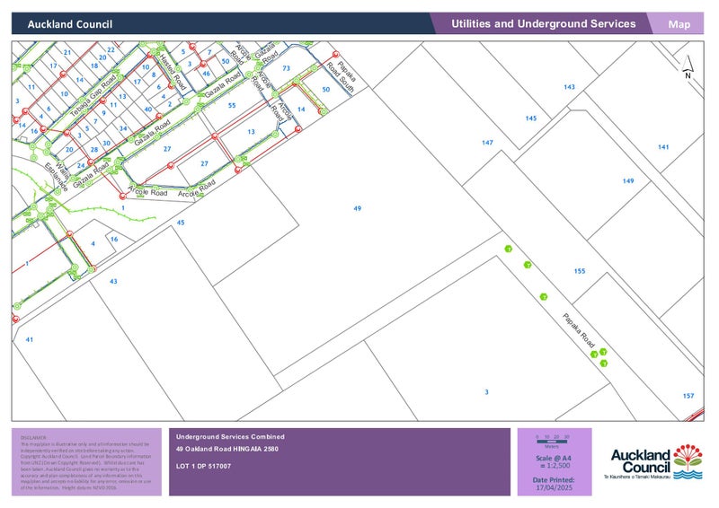The width and height of the screenshot is (719, 508).
Task: Select parcel number 49 on the map
Action: pos(357,208)
